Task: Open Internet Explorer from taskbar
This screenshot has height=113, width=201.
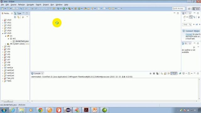Action: [x=13, y=110]
